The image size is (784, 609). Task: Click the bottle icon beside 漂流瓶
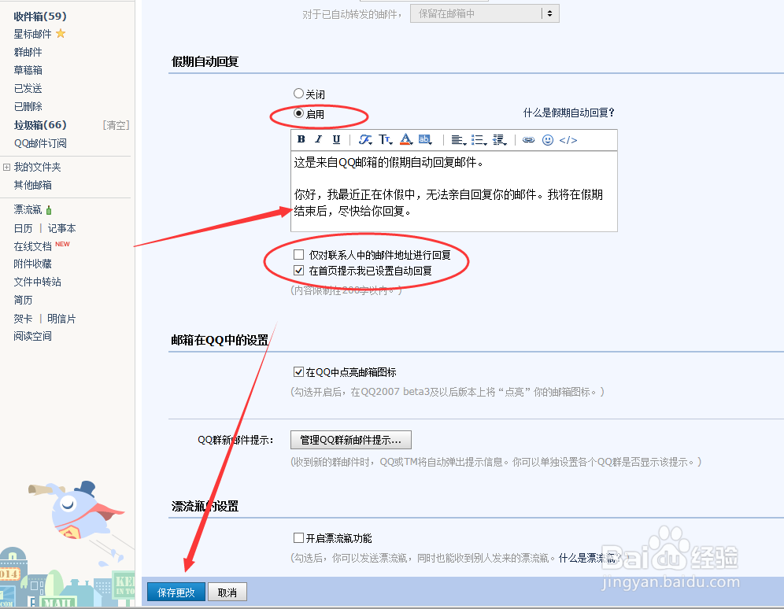click(49, 210)
